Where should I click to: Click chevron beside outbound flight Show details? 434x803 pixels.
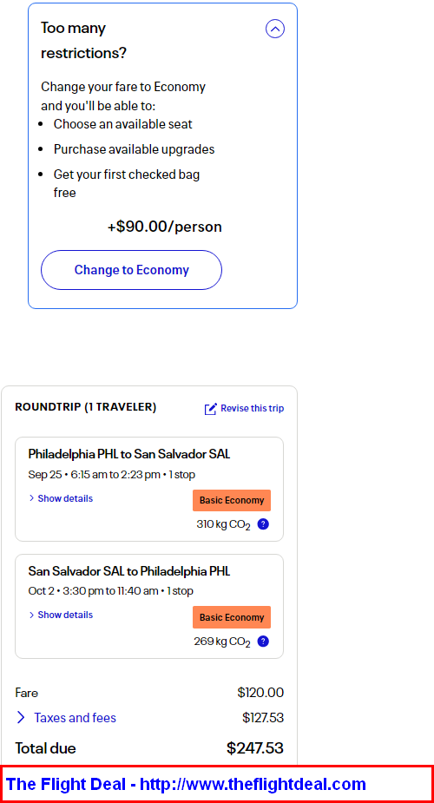(32, 498)
